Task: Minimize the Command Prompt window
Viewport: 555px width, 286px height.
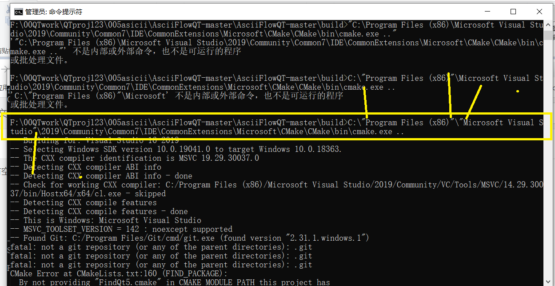Action: tap(488, 12)
